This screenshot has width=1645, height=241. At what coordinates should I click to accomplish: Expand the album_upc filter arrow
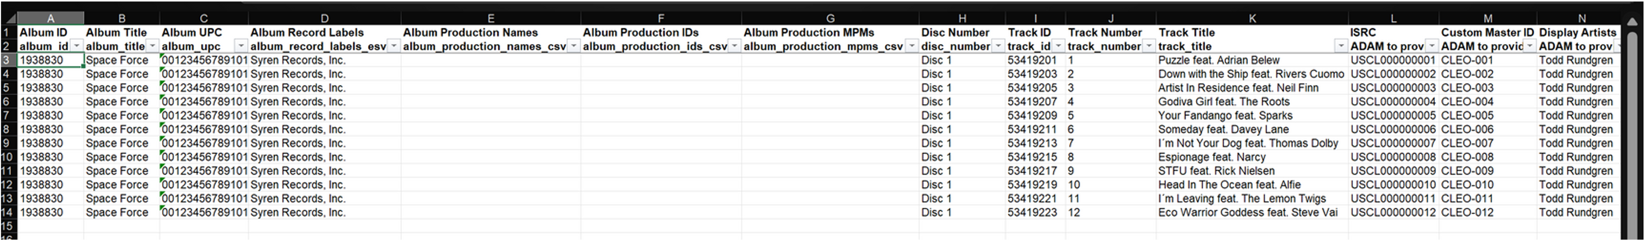[x=241, y=46]
